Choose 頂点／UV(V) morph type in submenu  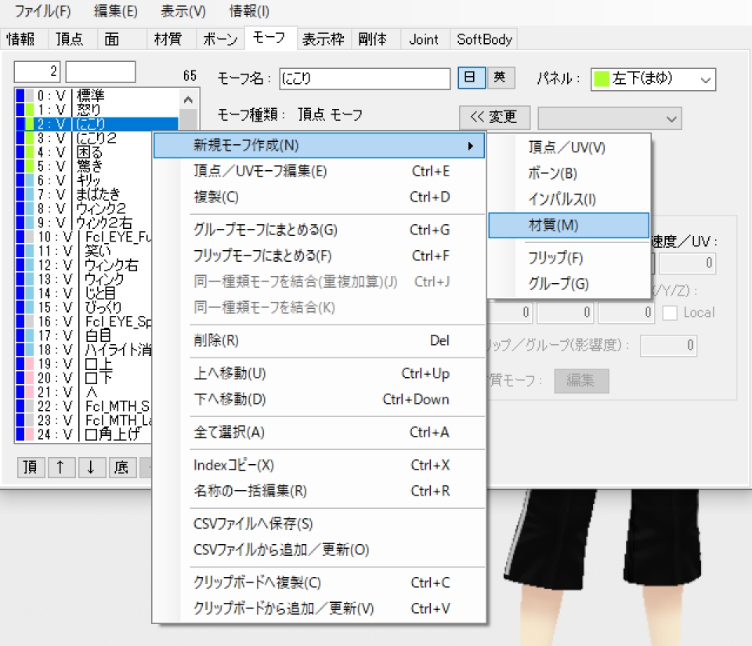pyautogui.click(x=569, y=147)
